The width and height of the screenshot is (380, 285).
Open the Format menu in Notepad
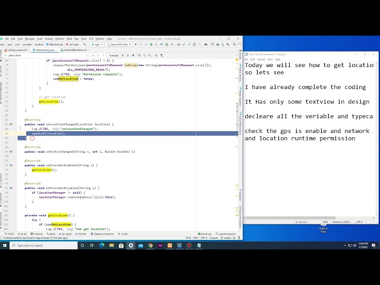click(x=261, y=59)
